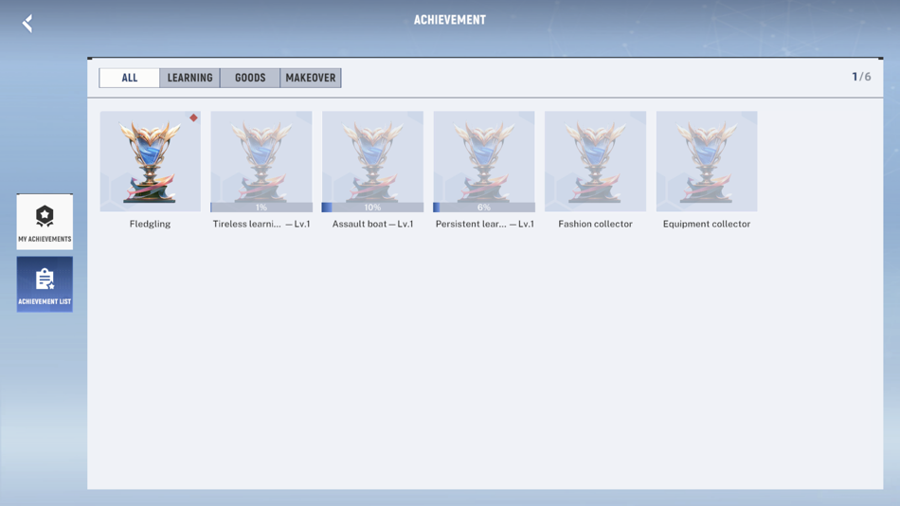Image resolution: width=900 pixels, height=506 pixels.
Task: Click the 6% progress bar
Action: [x=484, y=208]
